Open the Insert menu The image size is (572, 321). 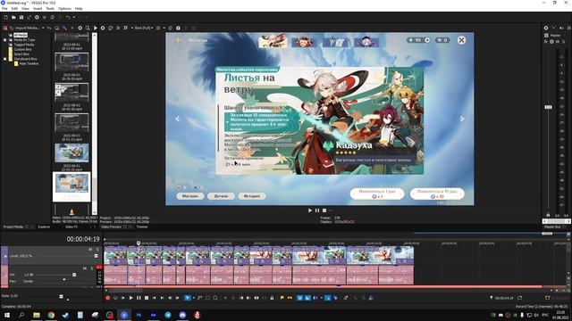(x=38, y=8)
